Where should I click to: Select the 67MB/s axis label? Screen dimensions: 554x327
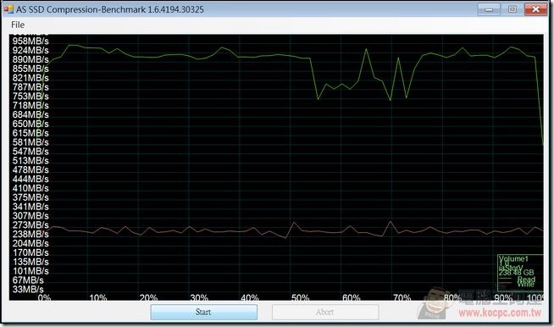click(x=28, y=280)
